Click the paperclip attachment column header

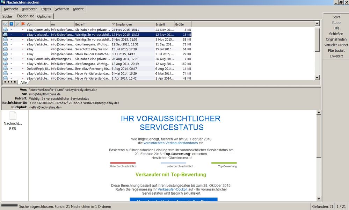coord(17,24)
